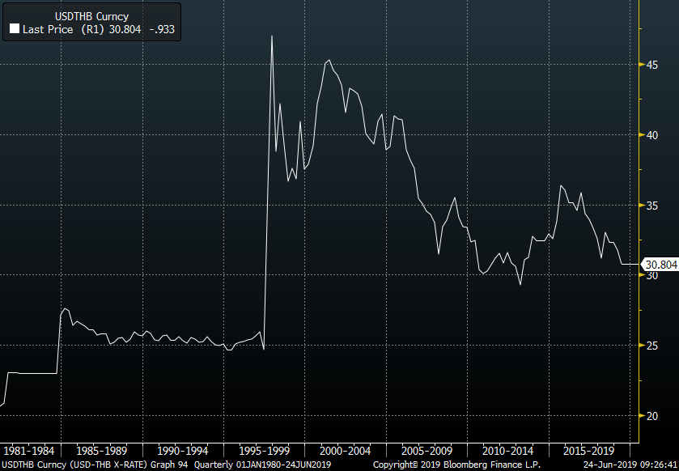This screenshot has height=471, width=679.
Task: Select the 20 y-axis label
Action: [x=652, y=416]
